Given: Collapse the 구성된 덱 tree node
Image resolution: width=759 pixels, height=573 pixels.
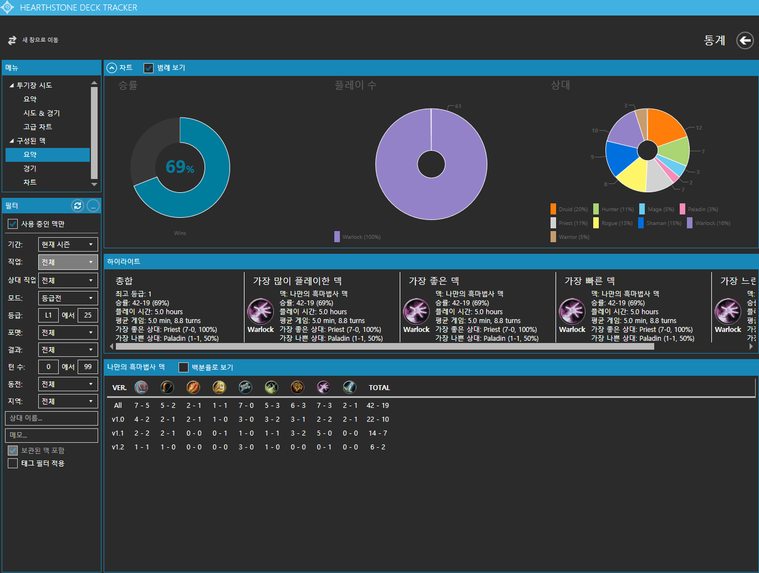Looking at the screenshot, I should 12,141.
